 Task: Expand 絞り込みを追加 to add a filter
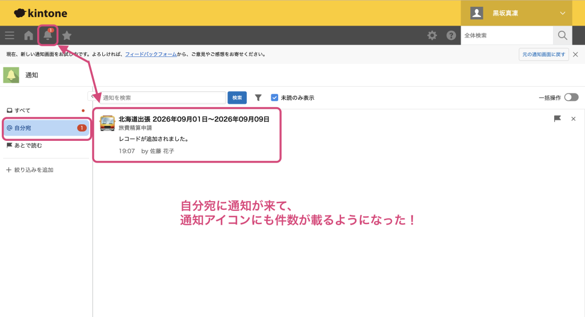[x=30, y=170]
